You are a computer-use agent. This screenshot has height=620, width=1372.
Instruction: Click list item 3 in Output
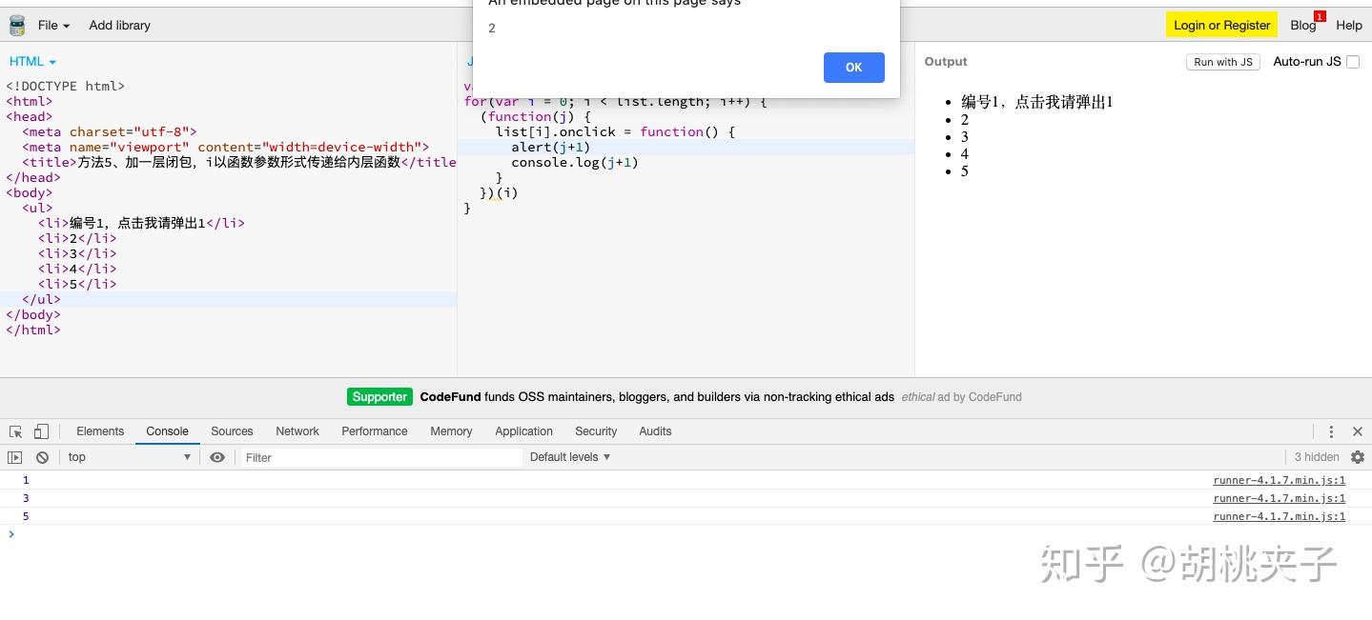(965, 137)
